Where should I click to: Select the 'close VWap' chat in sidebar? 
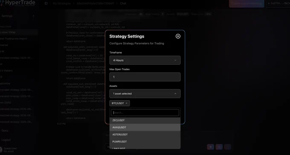coord(18,32)
